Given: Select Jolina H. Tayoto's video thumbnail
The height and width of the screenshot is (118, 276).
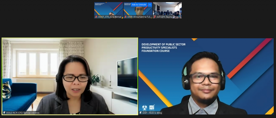Looking at the screenshot, I should [x=167, y=10].
